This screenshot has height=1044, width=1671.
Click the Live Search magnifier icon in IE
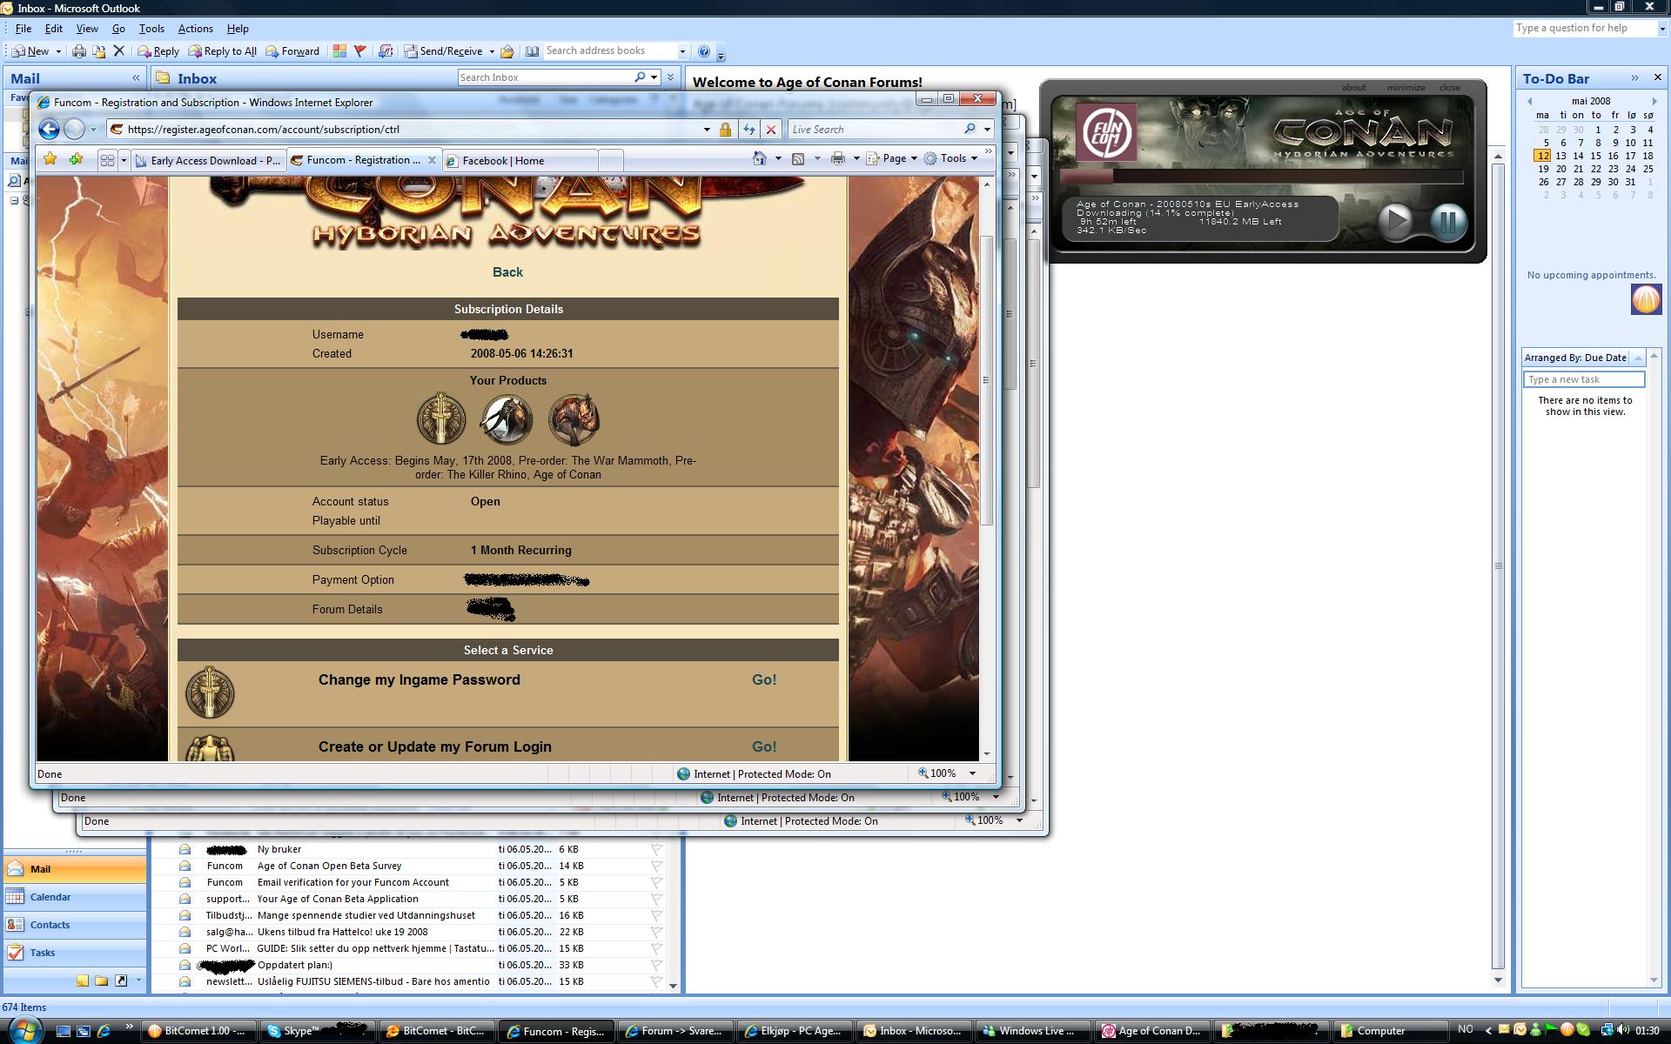point(970,129)
